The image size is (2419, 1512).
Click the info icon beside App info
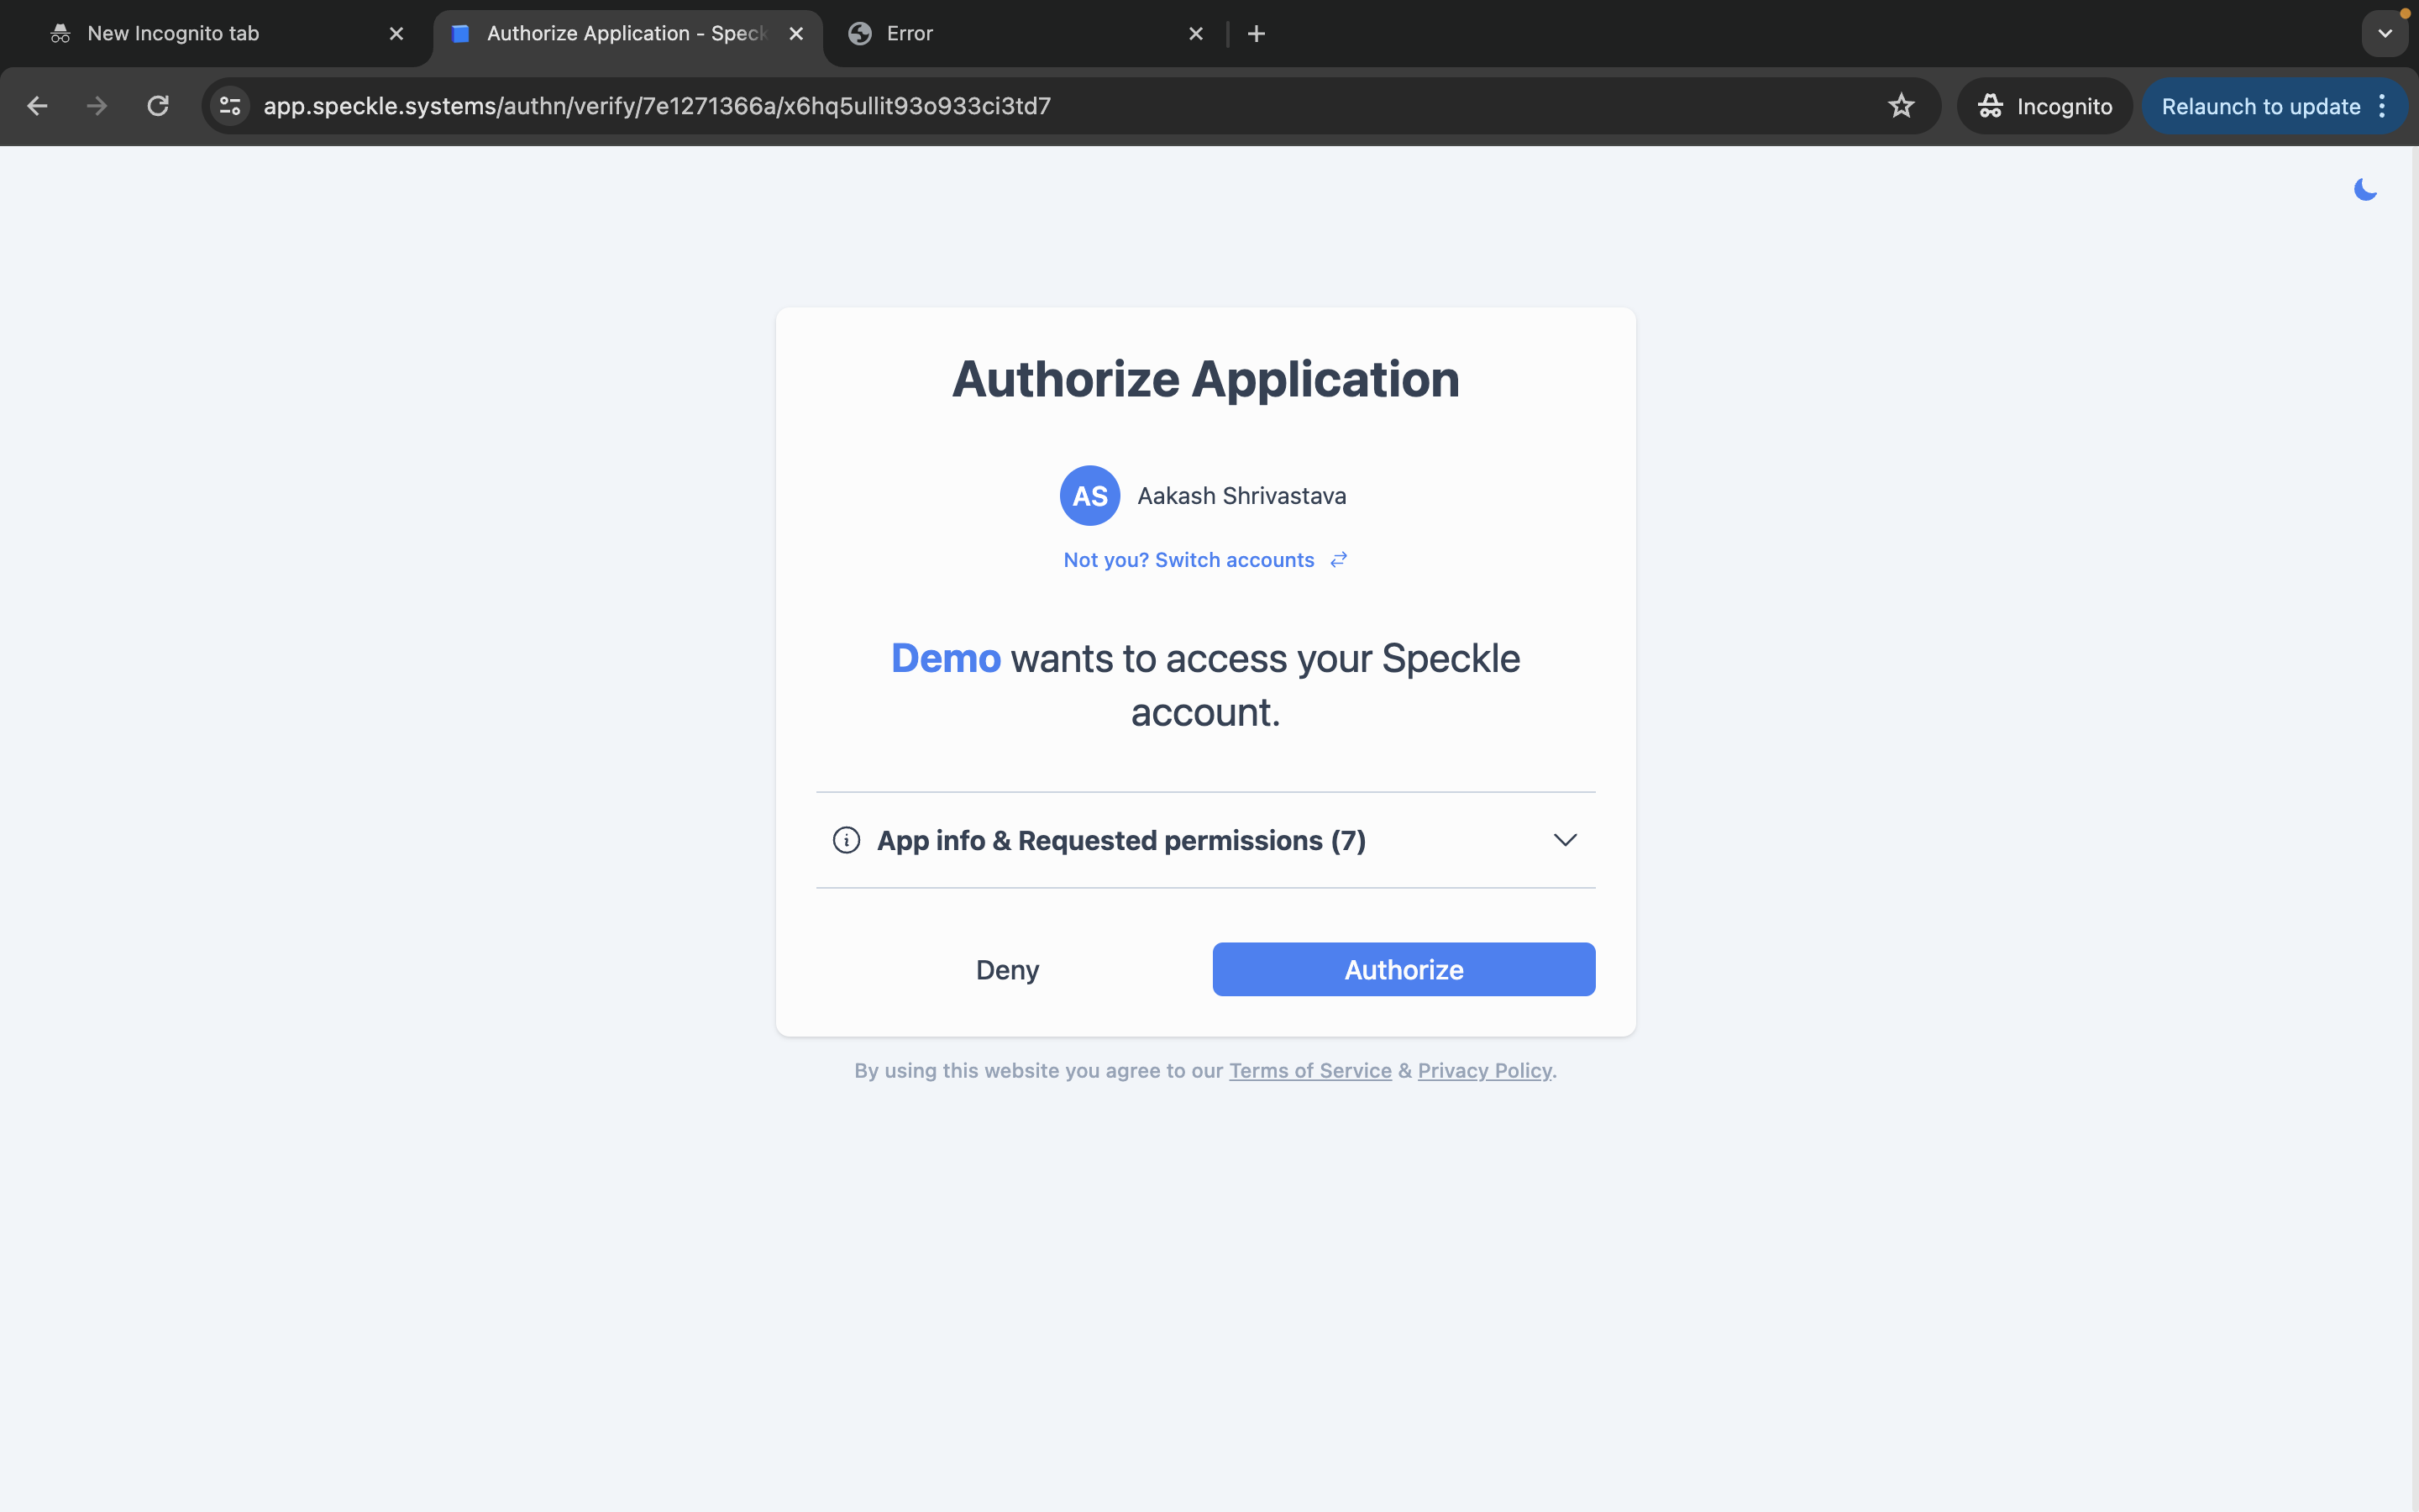coord(846,840)
